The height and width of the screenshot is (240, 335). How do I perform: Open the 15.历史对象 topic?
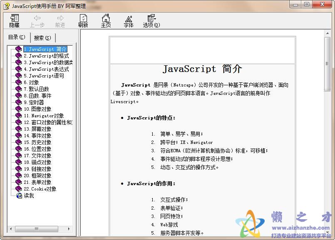click(38, 142)
